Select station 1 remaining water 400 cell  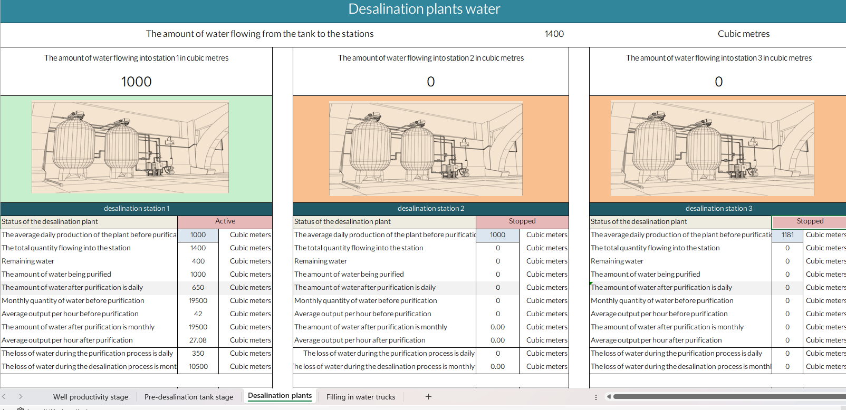198,261
